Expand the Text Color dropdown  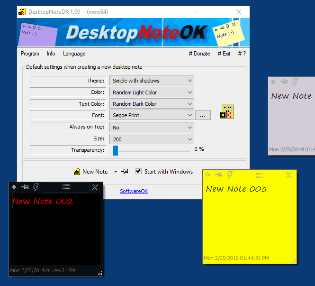point(152,104)
